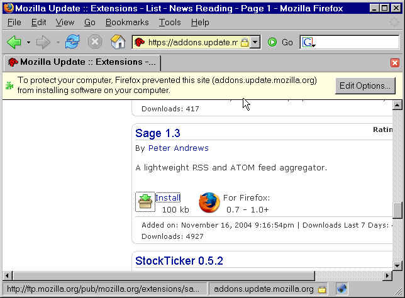Screen dimensions: 405x298
Task: Click the padlock icon in status bar
Action: pos(322,289)
